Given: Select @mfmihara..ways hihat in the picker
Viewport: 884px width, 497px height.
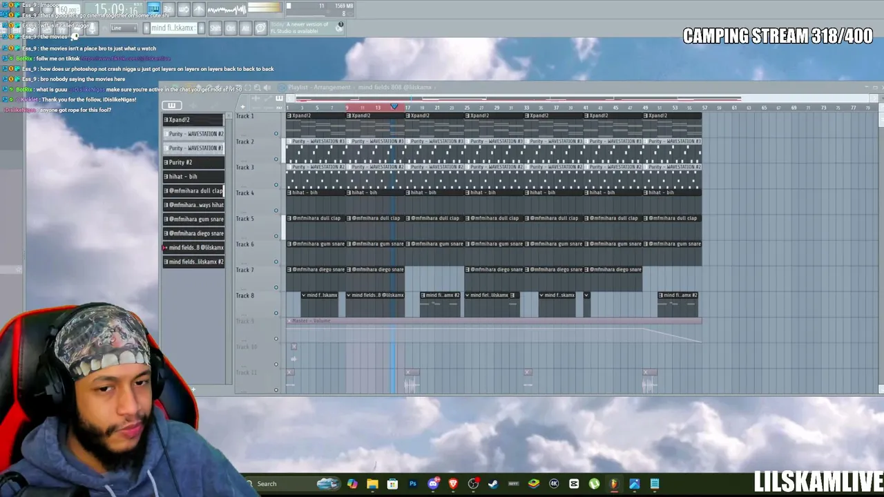Looking at the screenshot, I should tap(193, 205).
